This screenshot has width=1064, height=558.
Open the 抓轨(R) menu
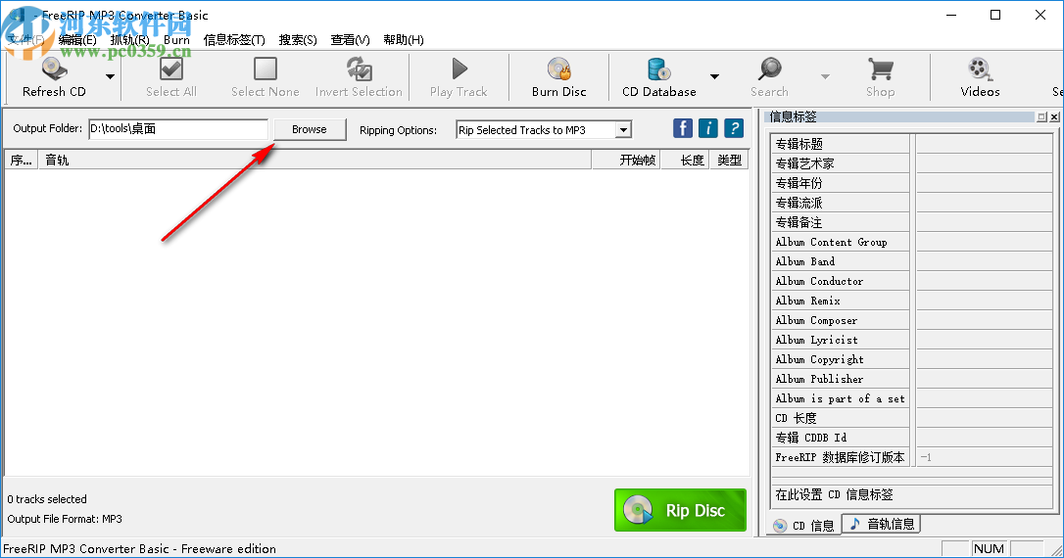tap(129, 40)
